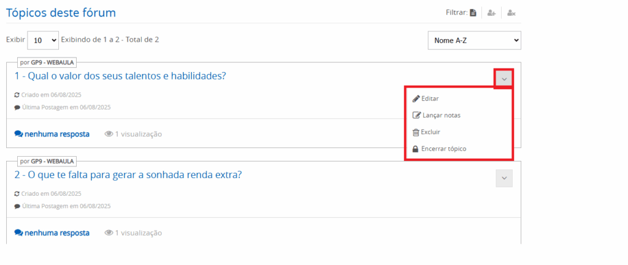
Task: Collapse the topic 1 actions chevron
Action: pos(504,78)
